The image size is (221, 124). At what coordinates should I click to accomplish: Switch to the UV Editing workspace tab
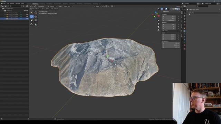tap(49, 4)
